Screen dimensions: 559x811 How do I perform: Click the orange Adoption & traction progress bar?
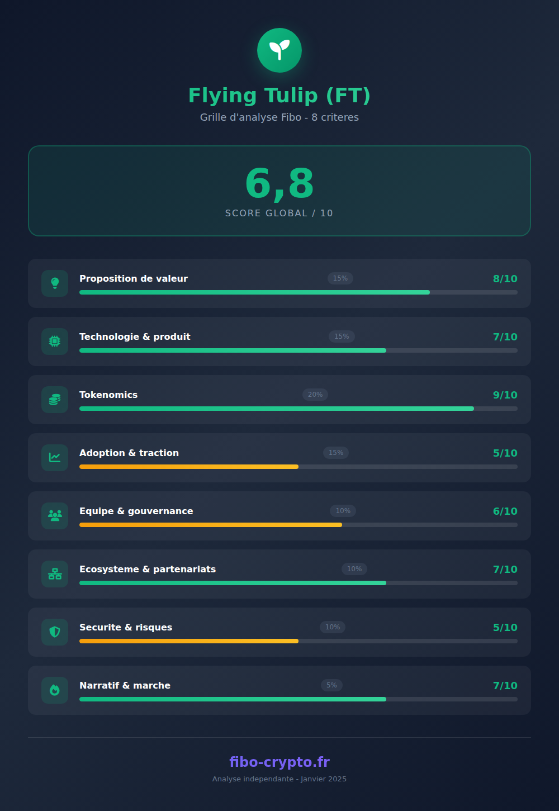coord(189,467)
